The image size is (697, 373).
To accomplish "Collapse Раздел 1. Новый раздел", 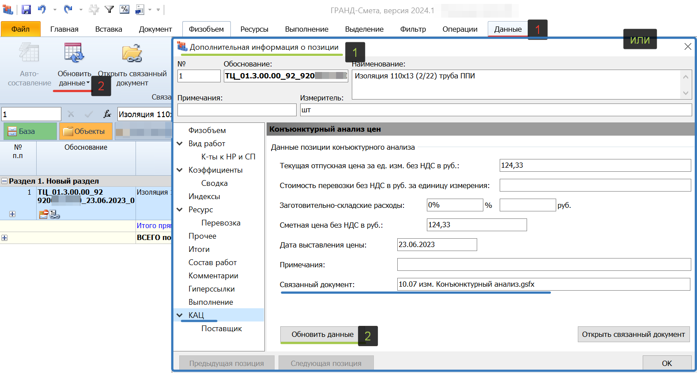I will point(4,181).
